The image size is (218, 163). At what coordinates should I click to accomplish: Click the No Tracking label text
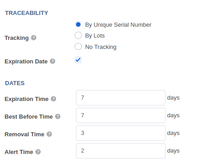click(101, 47)
